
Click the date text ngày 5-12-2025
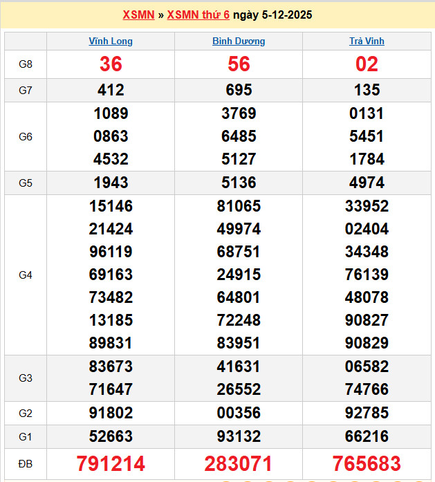pos(272,15)
